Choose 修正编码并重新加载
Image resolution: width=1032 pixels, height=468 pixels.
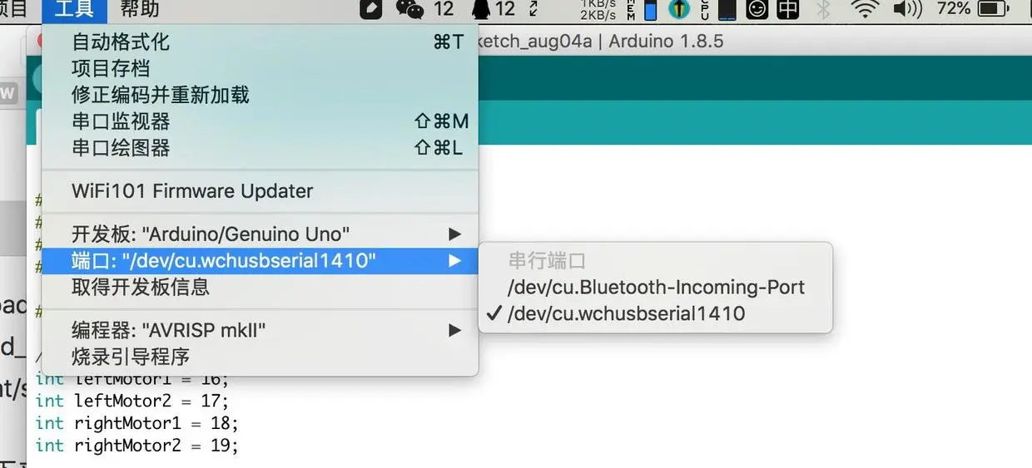coord(260,95)
